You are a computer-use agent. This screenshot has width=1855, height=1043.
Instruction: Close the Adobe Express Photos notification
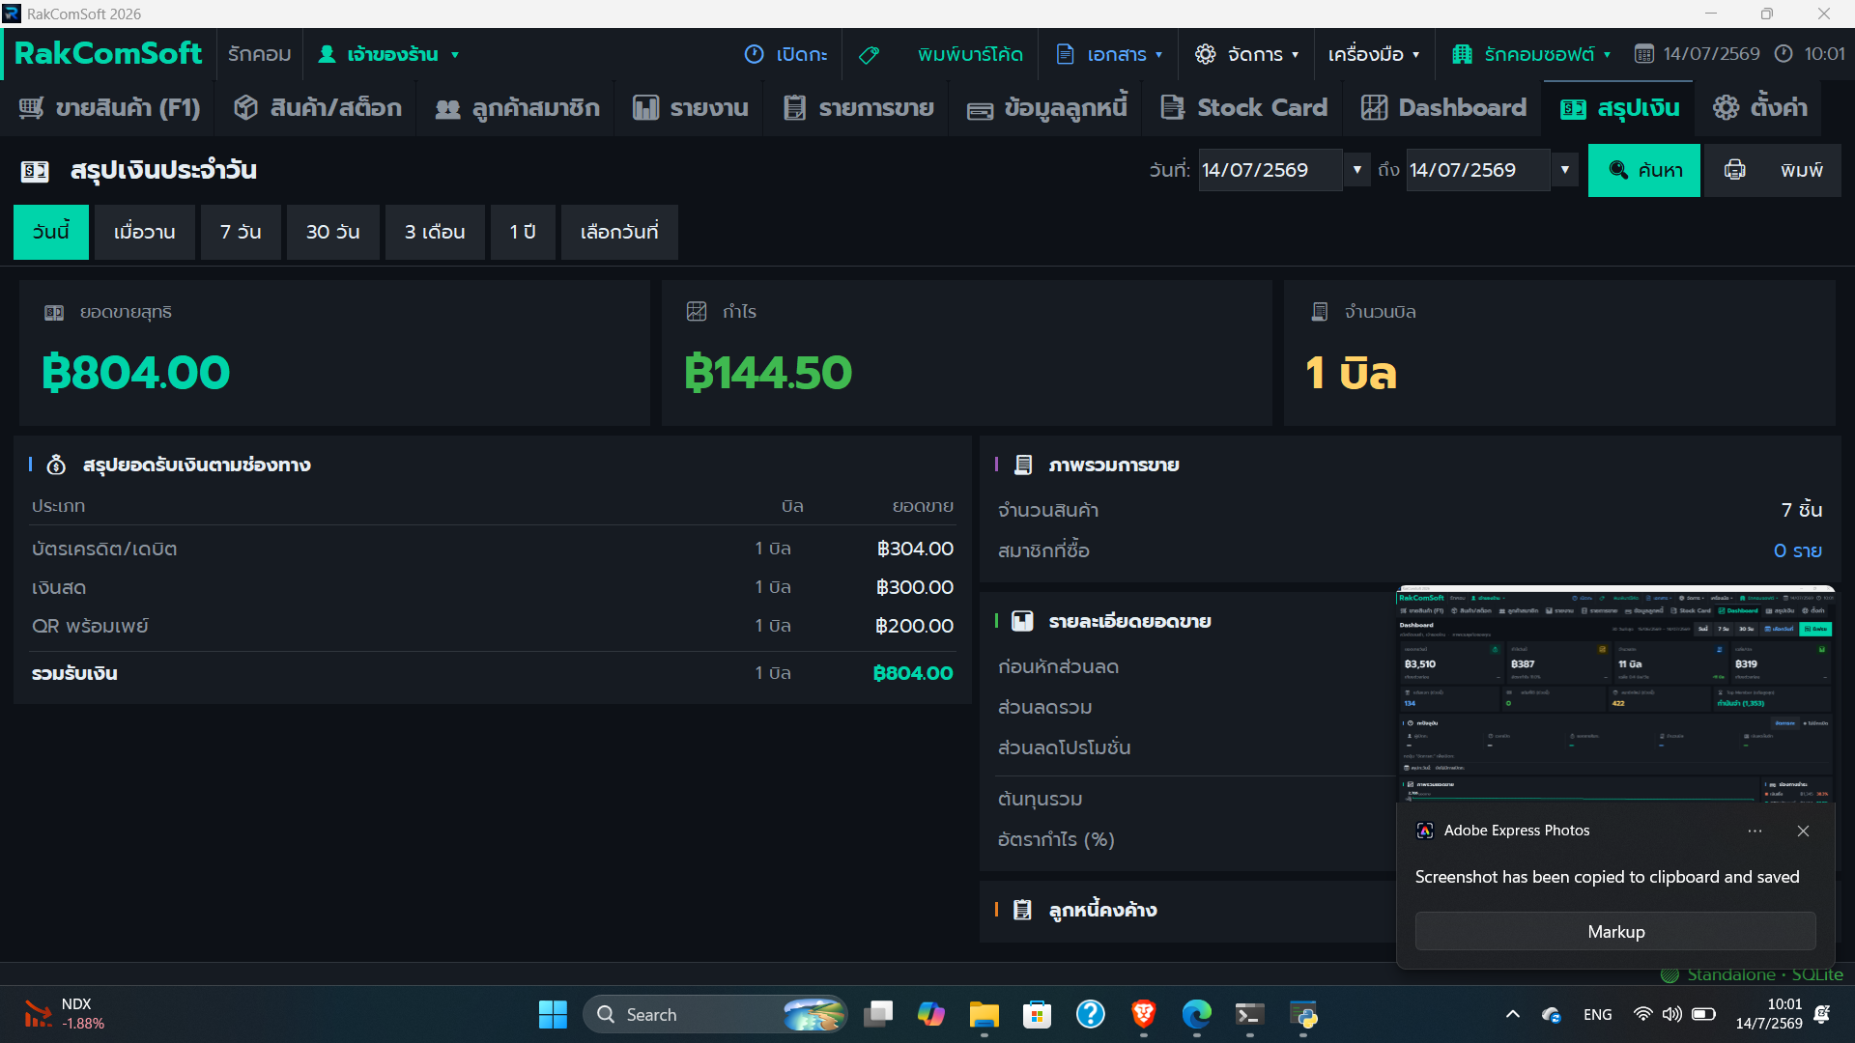pyautogui.click(x=1803, y=831)
